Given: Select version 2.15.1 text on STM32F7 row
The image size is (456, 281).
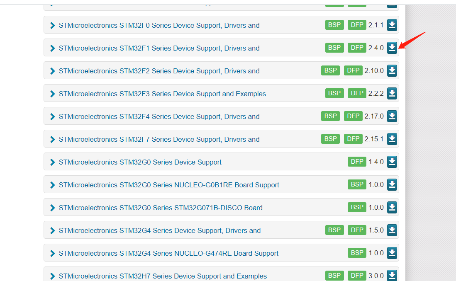Looking at the screenshot, I should (x=374, y=139).
